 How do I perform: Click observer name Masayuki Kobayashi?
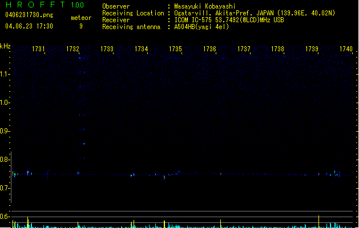(x=205, y=6)
